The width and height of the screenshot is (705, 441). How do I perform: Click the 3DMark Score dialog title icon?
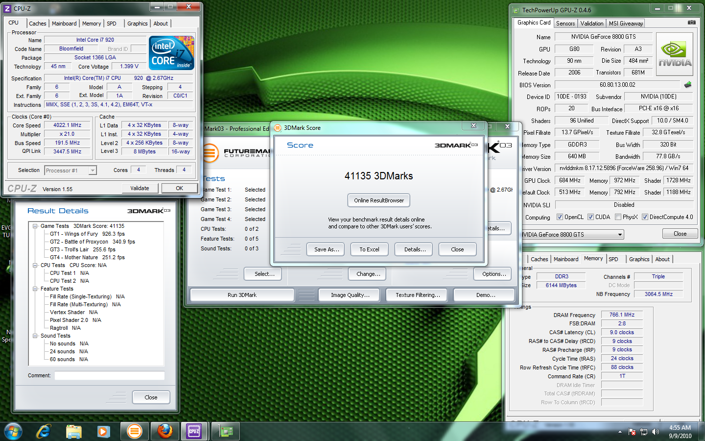278,128
